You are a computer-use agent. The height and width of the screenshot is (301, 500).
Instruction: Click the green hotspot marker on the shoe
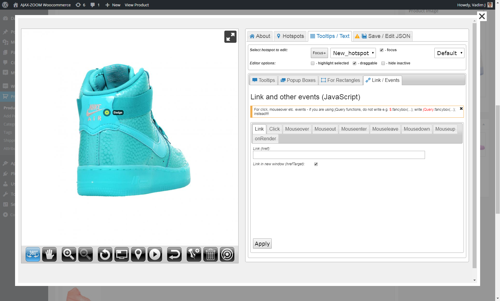point(107,113)
